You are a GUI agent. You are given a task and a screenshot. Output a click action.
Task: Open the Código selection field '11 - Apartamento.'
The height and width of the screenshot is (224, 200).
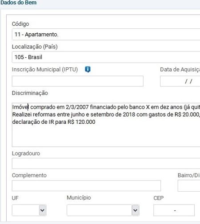106,34
